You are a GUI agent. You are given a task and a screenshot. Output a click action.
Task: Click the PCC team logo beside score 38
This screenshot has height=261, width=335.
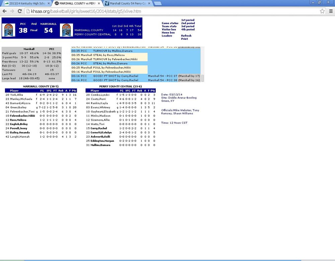[x=9, y=30]
